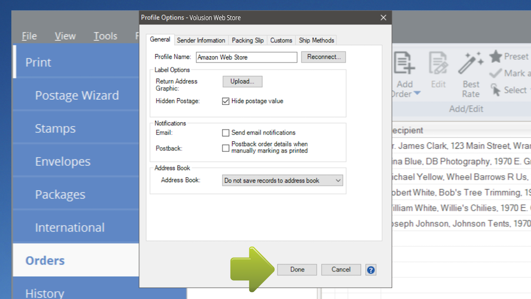
Task: Close the Profile Options dialog
Action: (383, 18)
